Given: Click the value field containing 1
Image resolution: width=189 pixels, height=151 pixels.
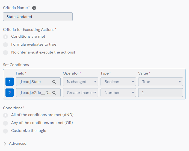Looking at the screenshot, I should click(161, 93).
